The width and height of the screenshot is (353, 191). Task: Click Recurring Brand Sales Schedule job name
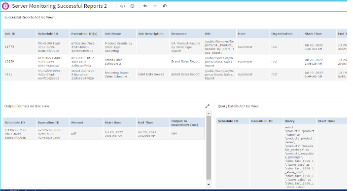(x=116, y=75)
